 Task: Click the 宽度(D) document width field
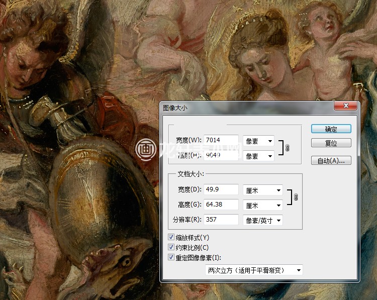(221, 189)
